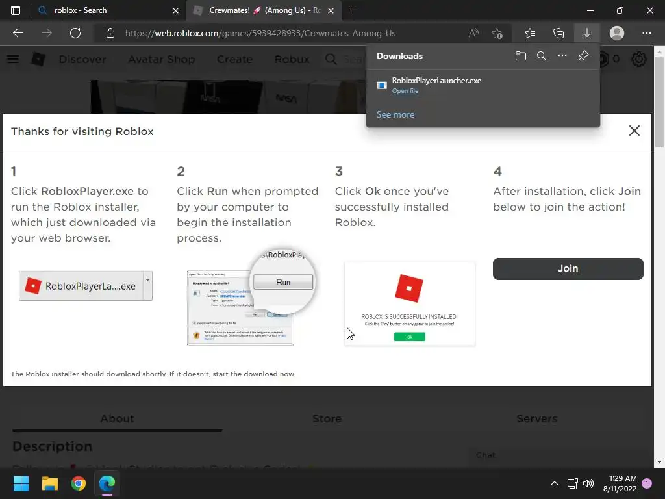Open Read aloud in the address bar
The width and height of the screenshot is (665, 499).
coord(473,33)
